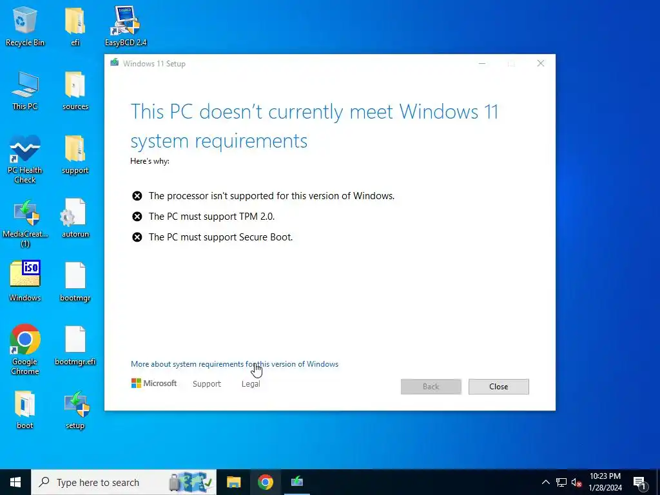
Task: Show hidden system tray icons
Action: coord(545,482)
